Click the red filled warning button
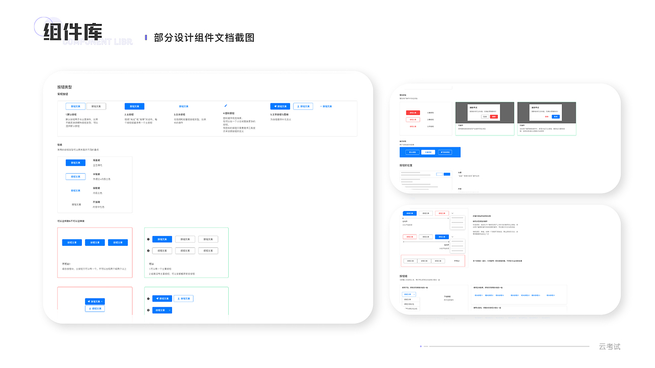The height and width of the screenshot is (368, 655). click(412, 112)
